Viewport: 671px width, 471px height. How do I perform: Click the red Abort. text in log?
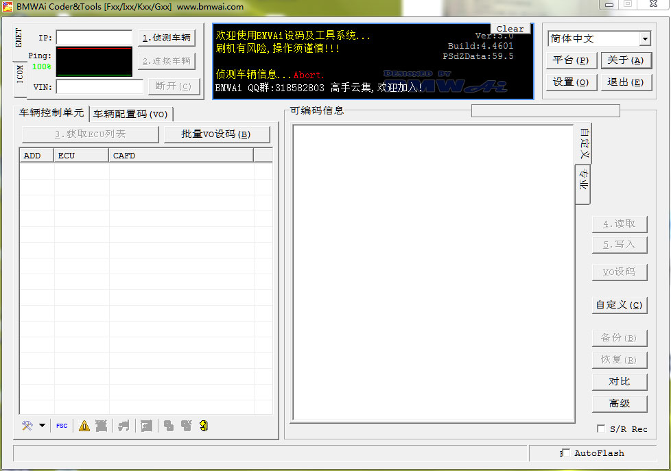click(309, 75)
